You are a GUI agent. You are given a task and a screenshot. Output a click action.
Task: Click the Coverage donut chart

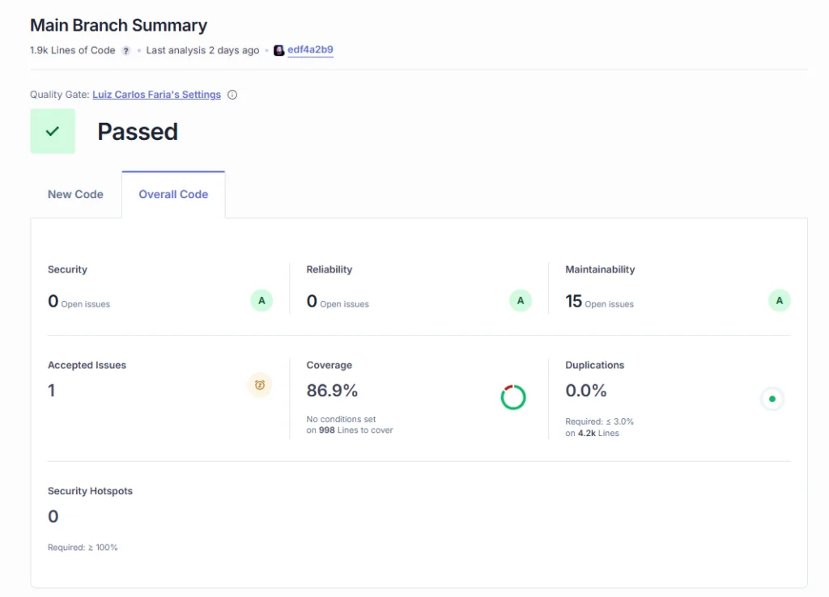(513, 397)
